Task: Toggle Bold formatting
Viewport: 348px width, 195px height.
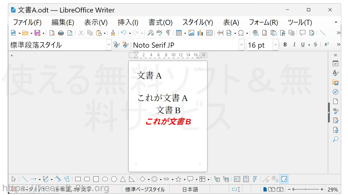Action: click(x=285, y=45)
